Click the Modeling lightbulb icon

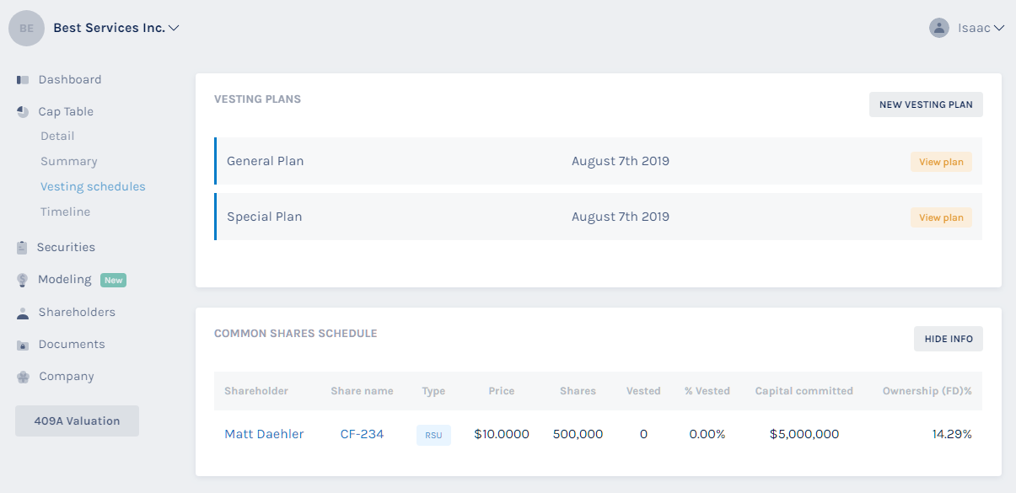click(x=23, y=280)
